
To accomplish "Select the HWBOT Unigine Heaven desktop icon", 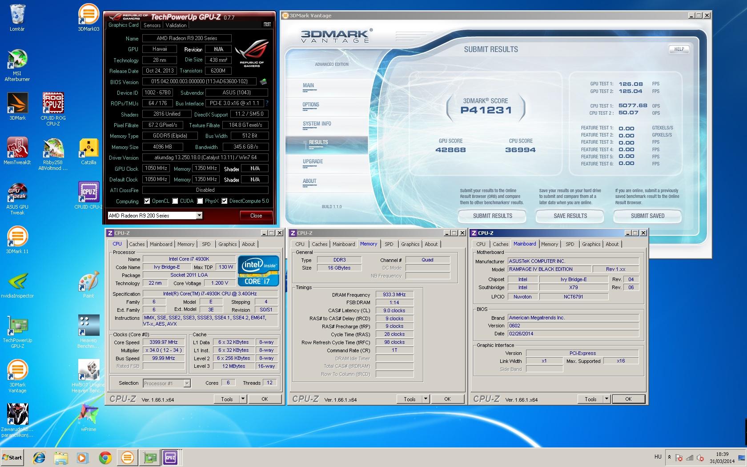I will point(88,376).
